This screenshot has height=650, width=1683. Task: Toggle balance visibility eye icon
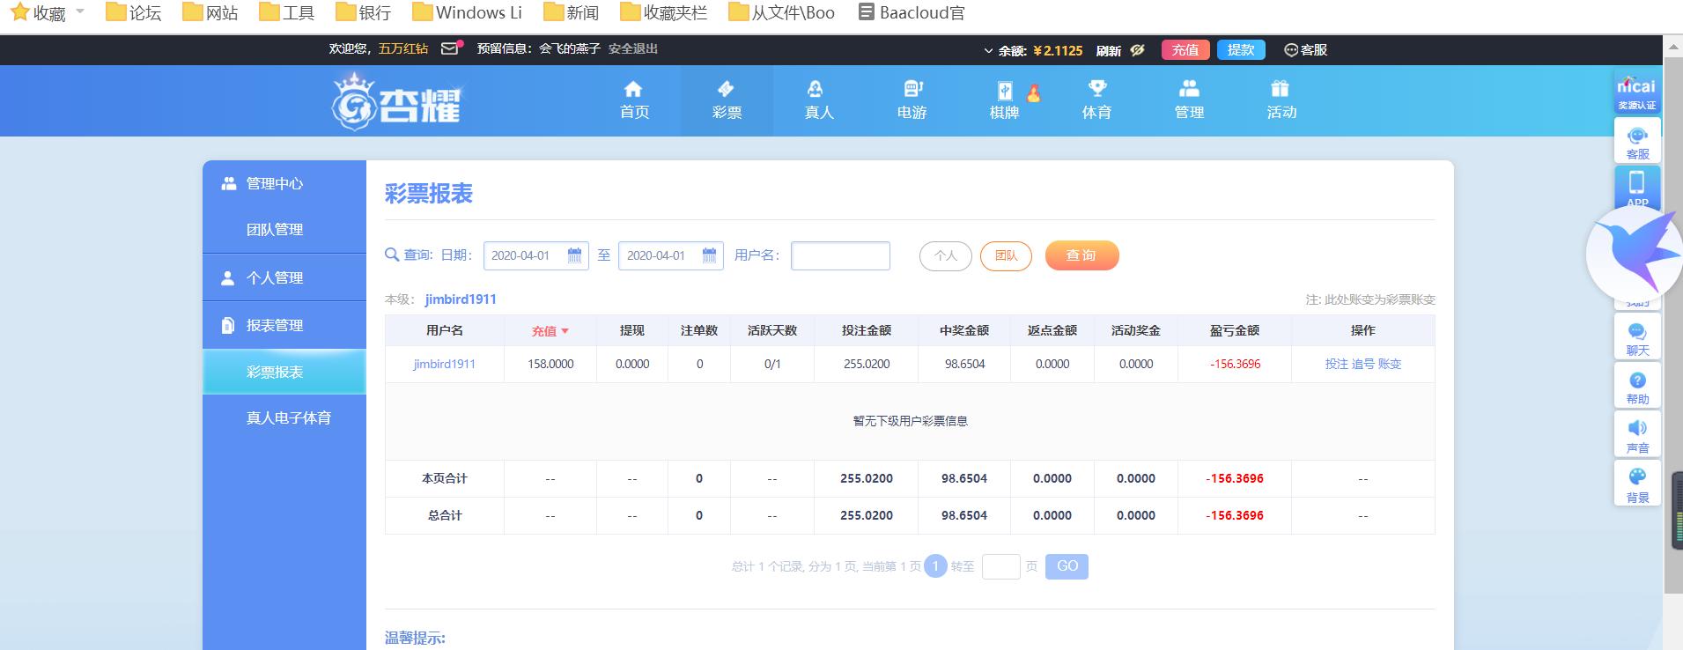(1137, 50)
